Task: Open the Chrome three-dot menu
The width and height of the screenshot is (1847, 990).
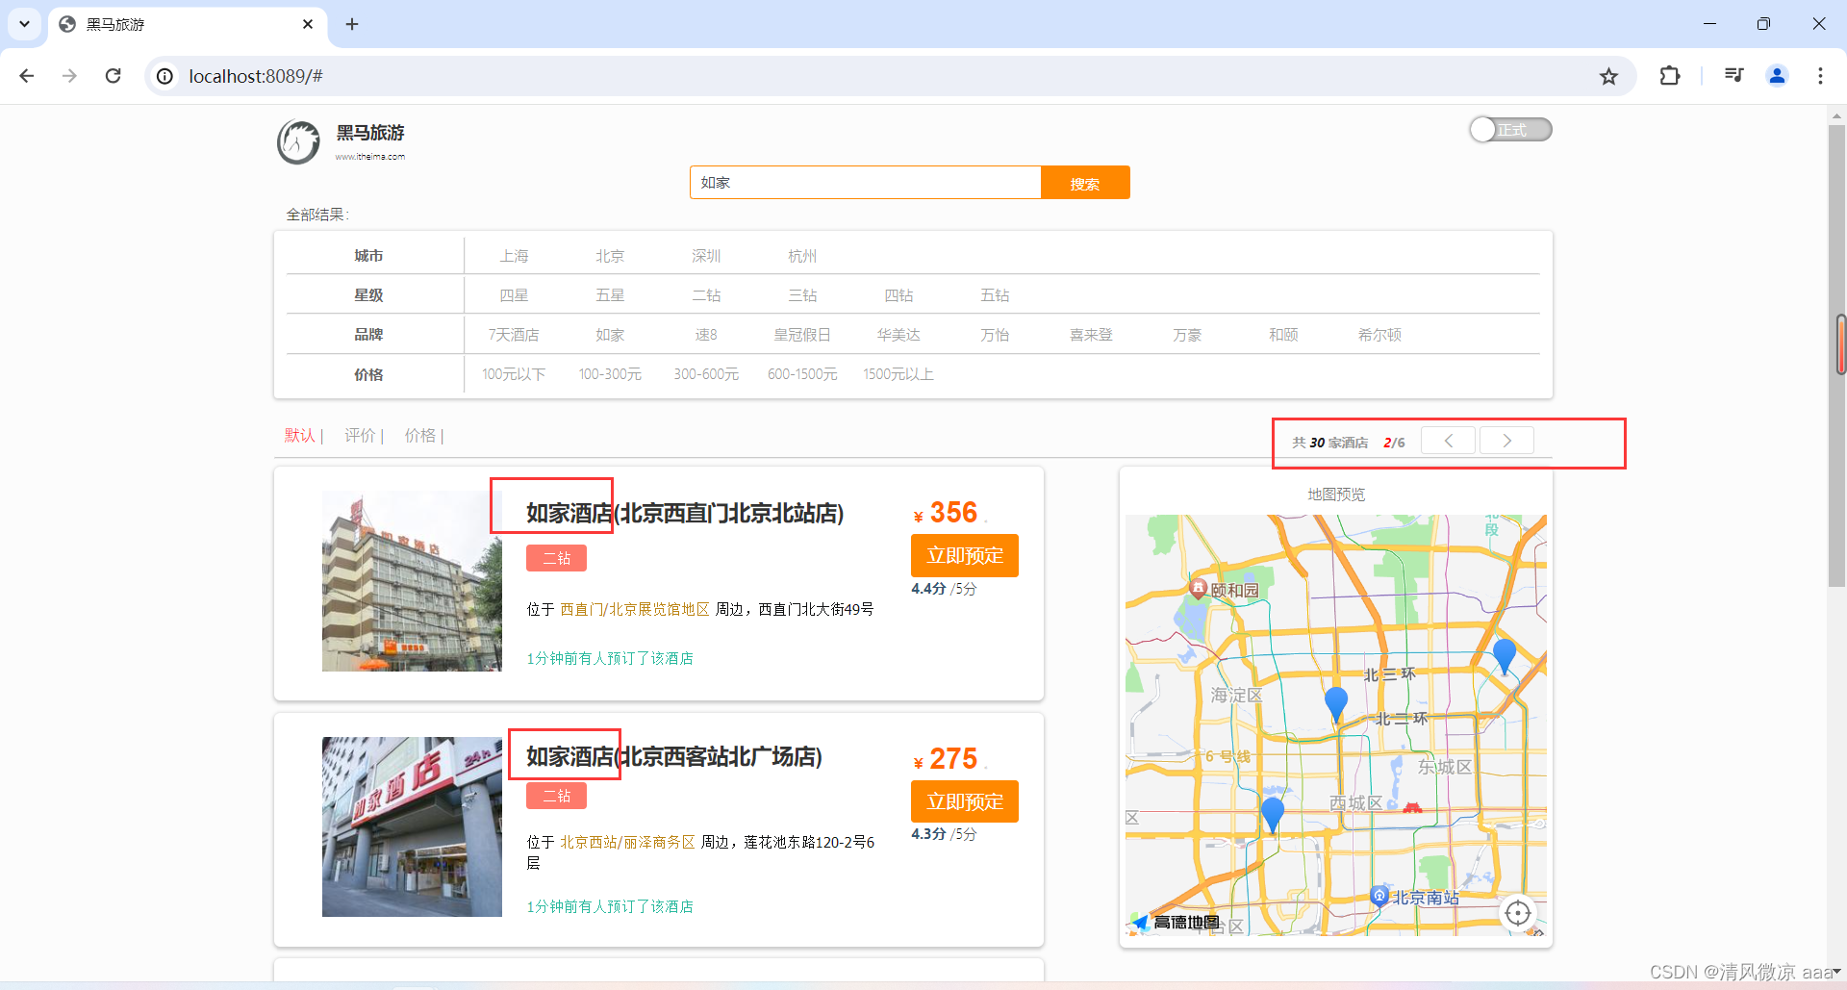Action: coord(1820,76)
